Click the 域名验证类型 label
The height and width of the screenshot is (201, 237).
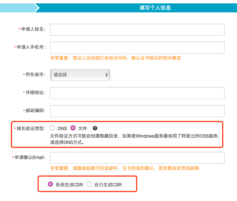(30, 129)
